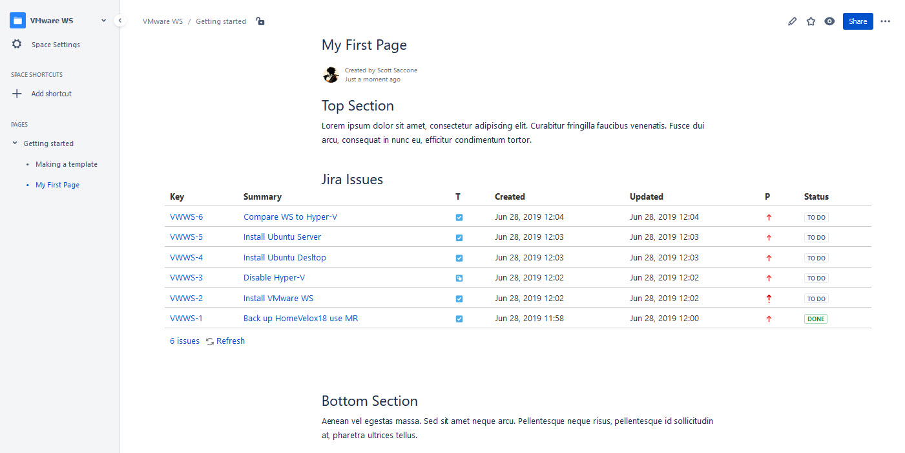Open Space Settings with the gear icon

(x=17, y=44)
